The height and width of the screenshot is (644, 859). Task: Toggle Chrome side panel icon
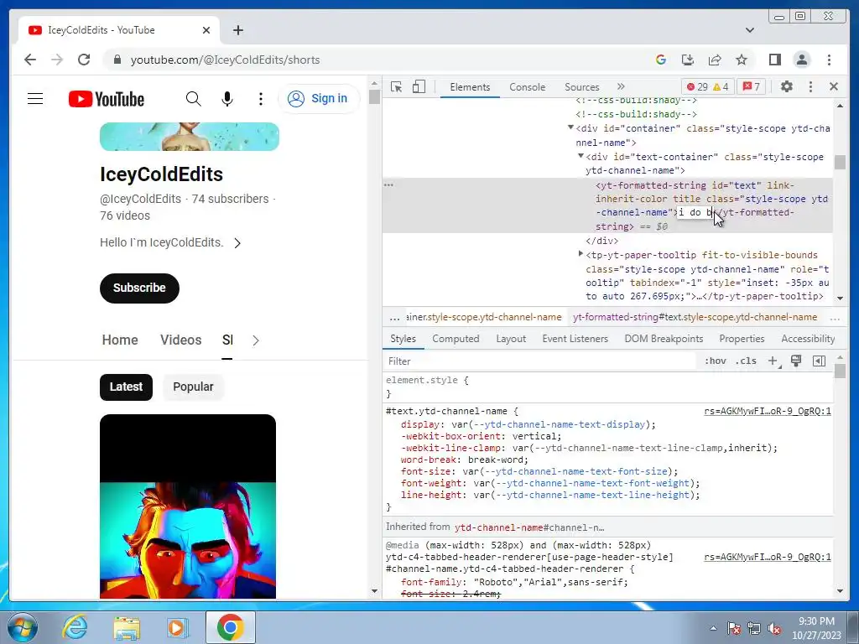[x=774, y=60]
